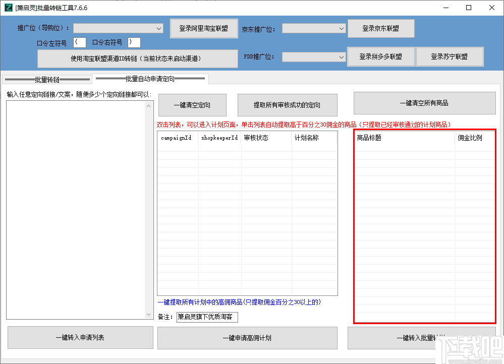
Task: Open the PDD推广位 dropdown
Action: tap(314, 56)
